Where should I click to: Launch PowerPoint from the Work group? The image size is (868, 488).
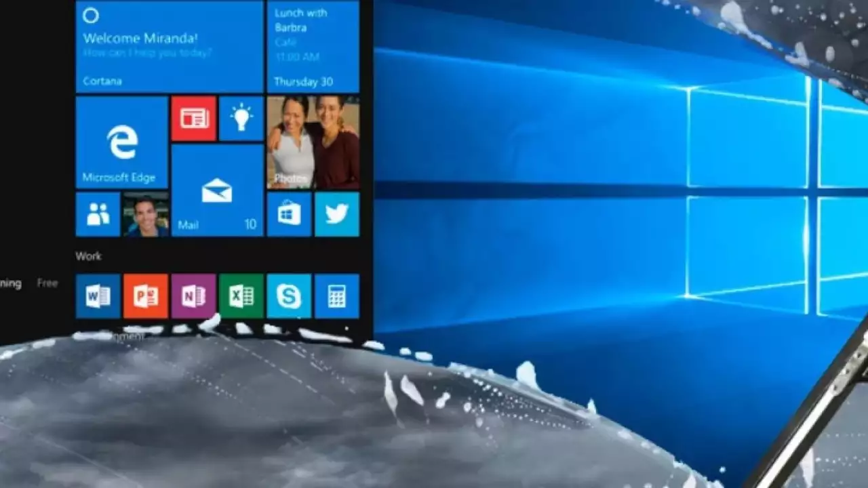(146, 296)
